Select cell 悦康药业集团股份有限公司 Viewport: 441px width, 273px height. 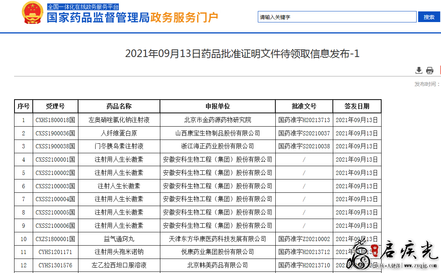pos(218,252)
